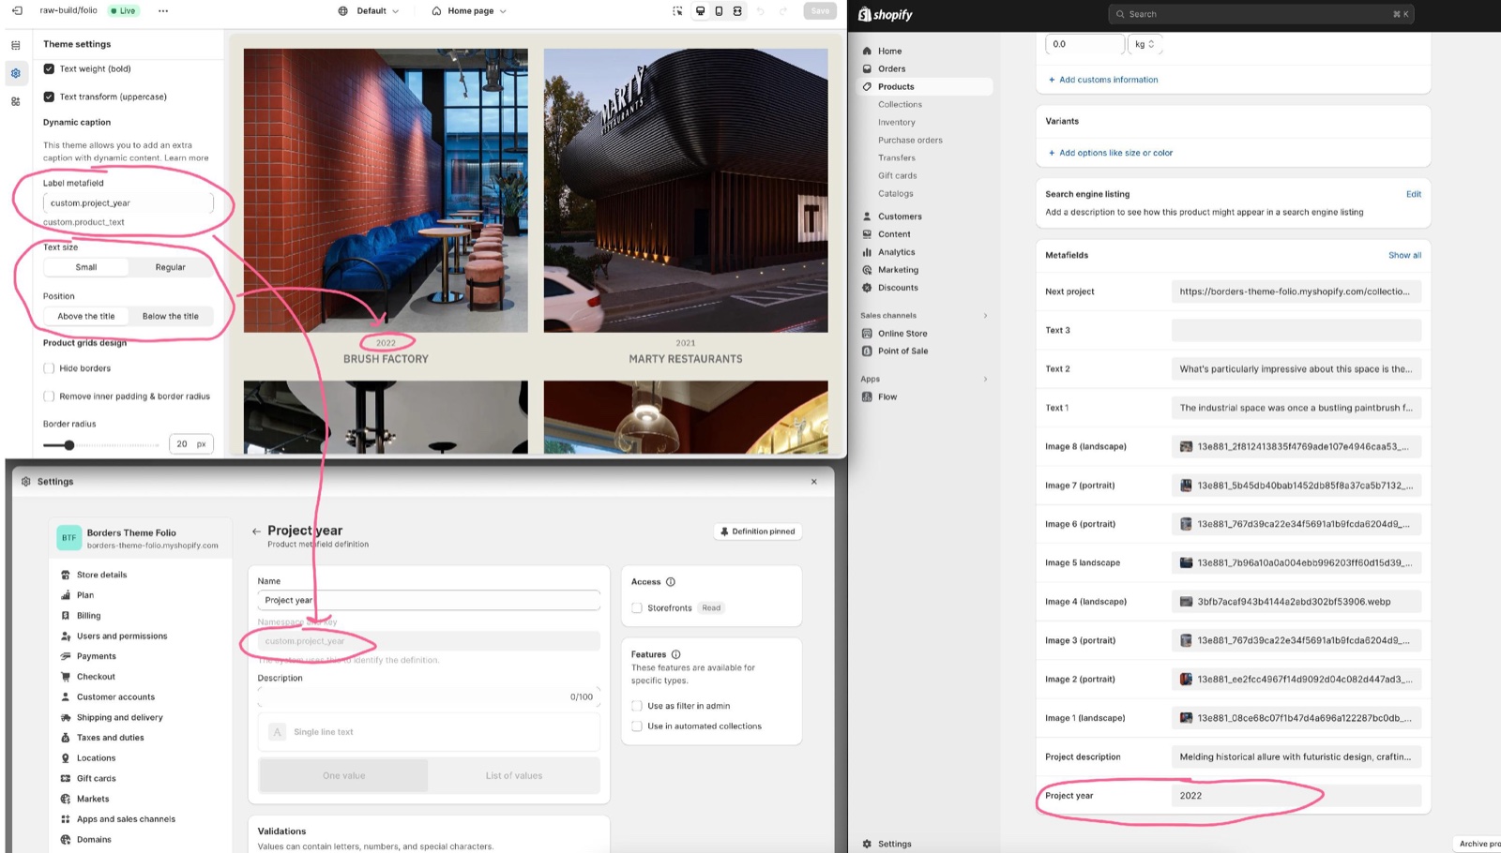The height and width of the screenshot is (853, 1501).
Task: Select the Theme settings gear icon in sidebar
Action: click(15, 73)
